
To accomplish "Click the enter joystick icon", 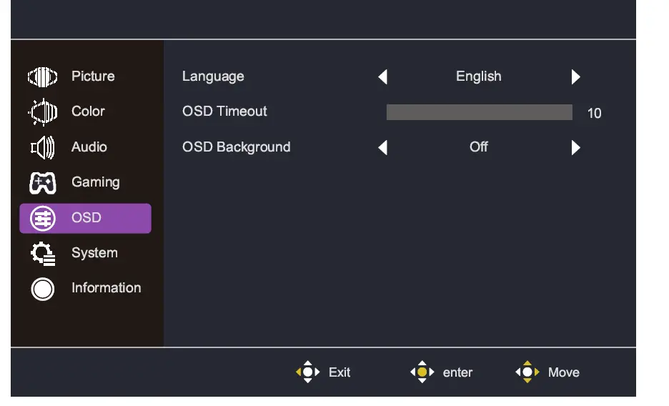I will tap(422, 372).
